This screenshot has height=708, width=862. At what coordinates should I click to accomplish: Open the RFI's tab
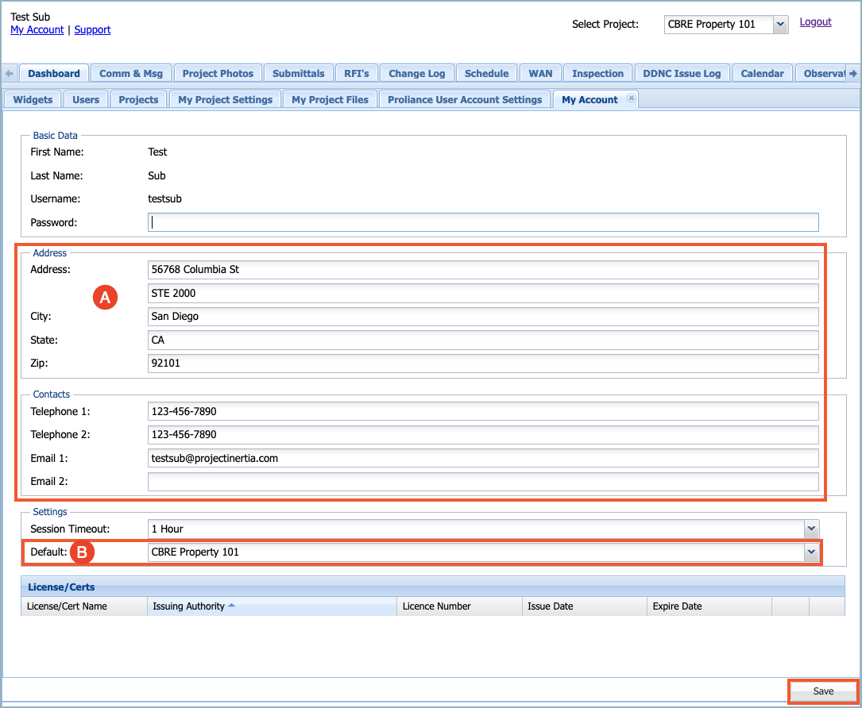click(x=356, y=74)
